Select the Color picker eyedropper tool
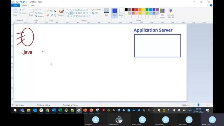This screenshot has height=126, width=224. point(51,15)
